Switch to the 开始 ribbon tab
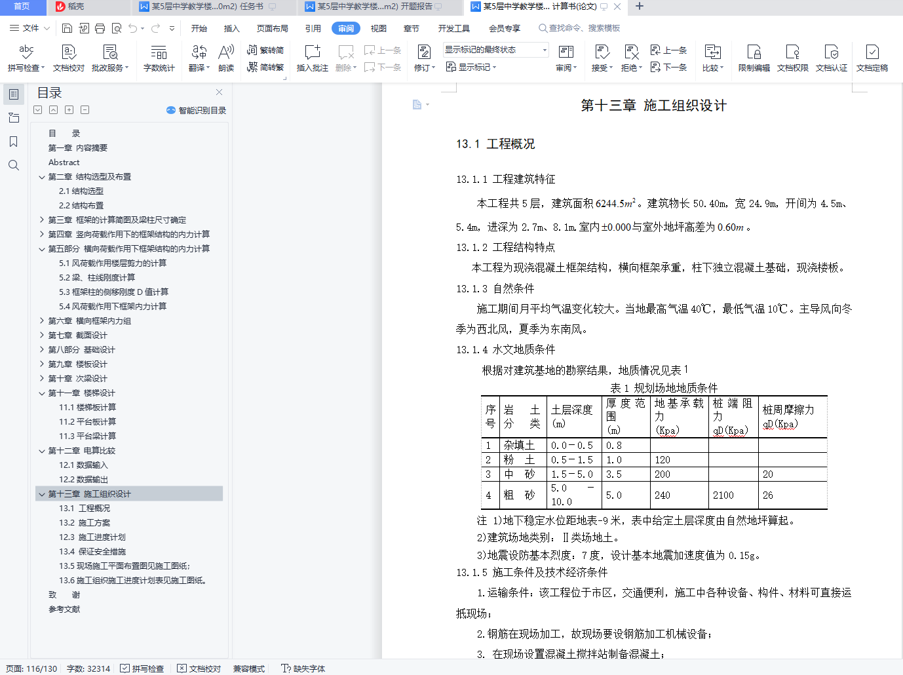 coord(199,28)
